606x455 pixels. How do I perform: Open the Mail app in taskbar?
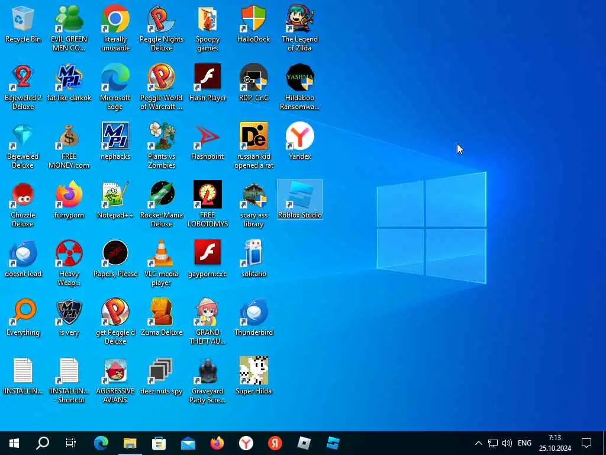pyautogui.click(x=188, y=443)
